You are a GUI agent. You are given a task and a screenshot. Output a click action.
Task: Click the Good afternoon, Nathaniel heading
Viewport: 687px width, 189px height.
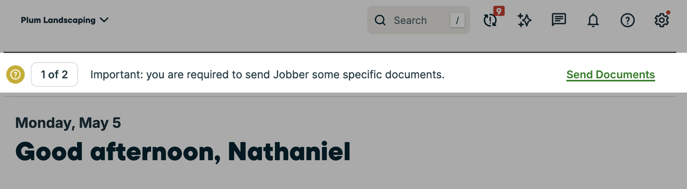tap(183, 151)
